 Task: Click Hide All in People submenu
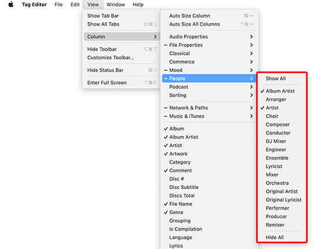click(x=282, y=237)
